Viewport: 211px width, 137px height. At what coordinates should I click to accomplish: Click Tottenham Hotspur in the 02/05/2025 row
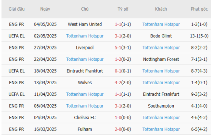(x=85, y=36)
